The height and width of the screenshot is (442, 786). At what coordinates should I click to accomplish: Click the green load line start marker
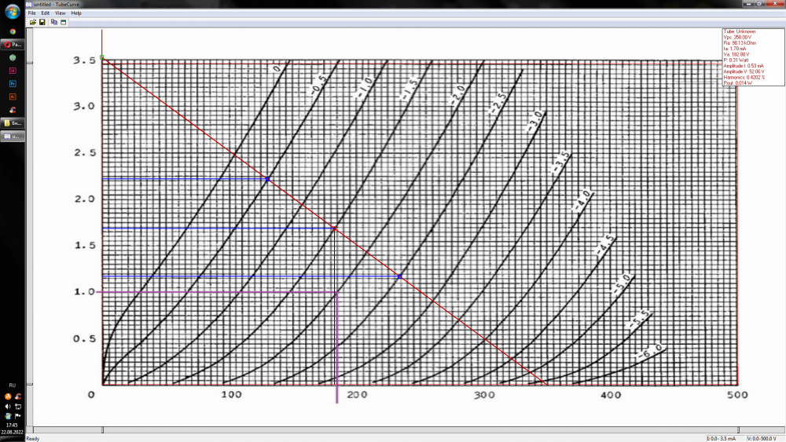pyautogui.click(x=102, y=57)
